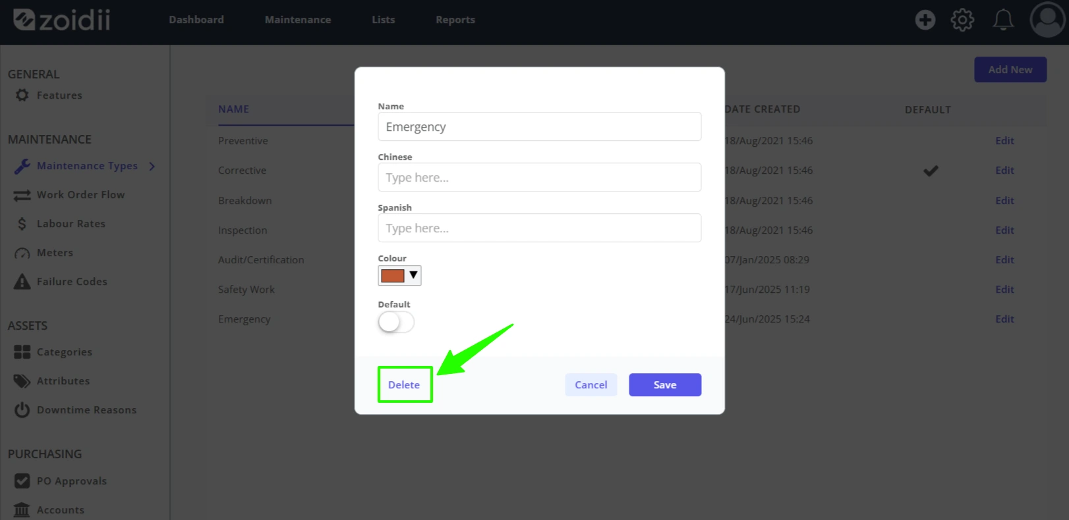
Task: Click the Maintenance Types wrench icon
Action: pos(22,166)
